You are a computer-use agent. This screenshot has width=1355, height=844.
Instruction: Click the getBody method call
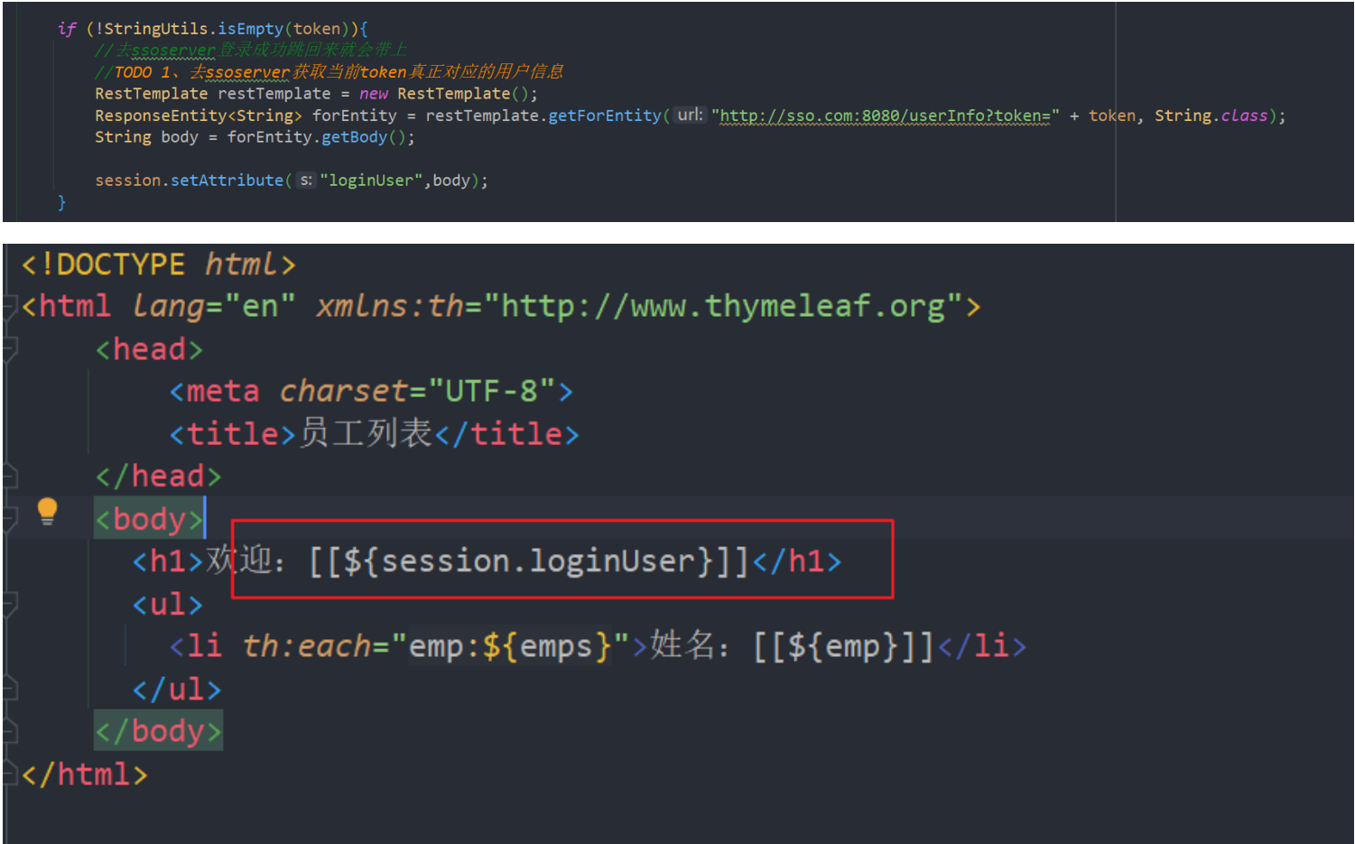[354, 137]
